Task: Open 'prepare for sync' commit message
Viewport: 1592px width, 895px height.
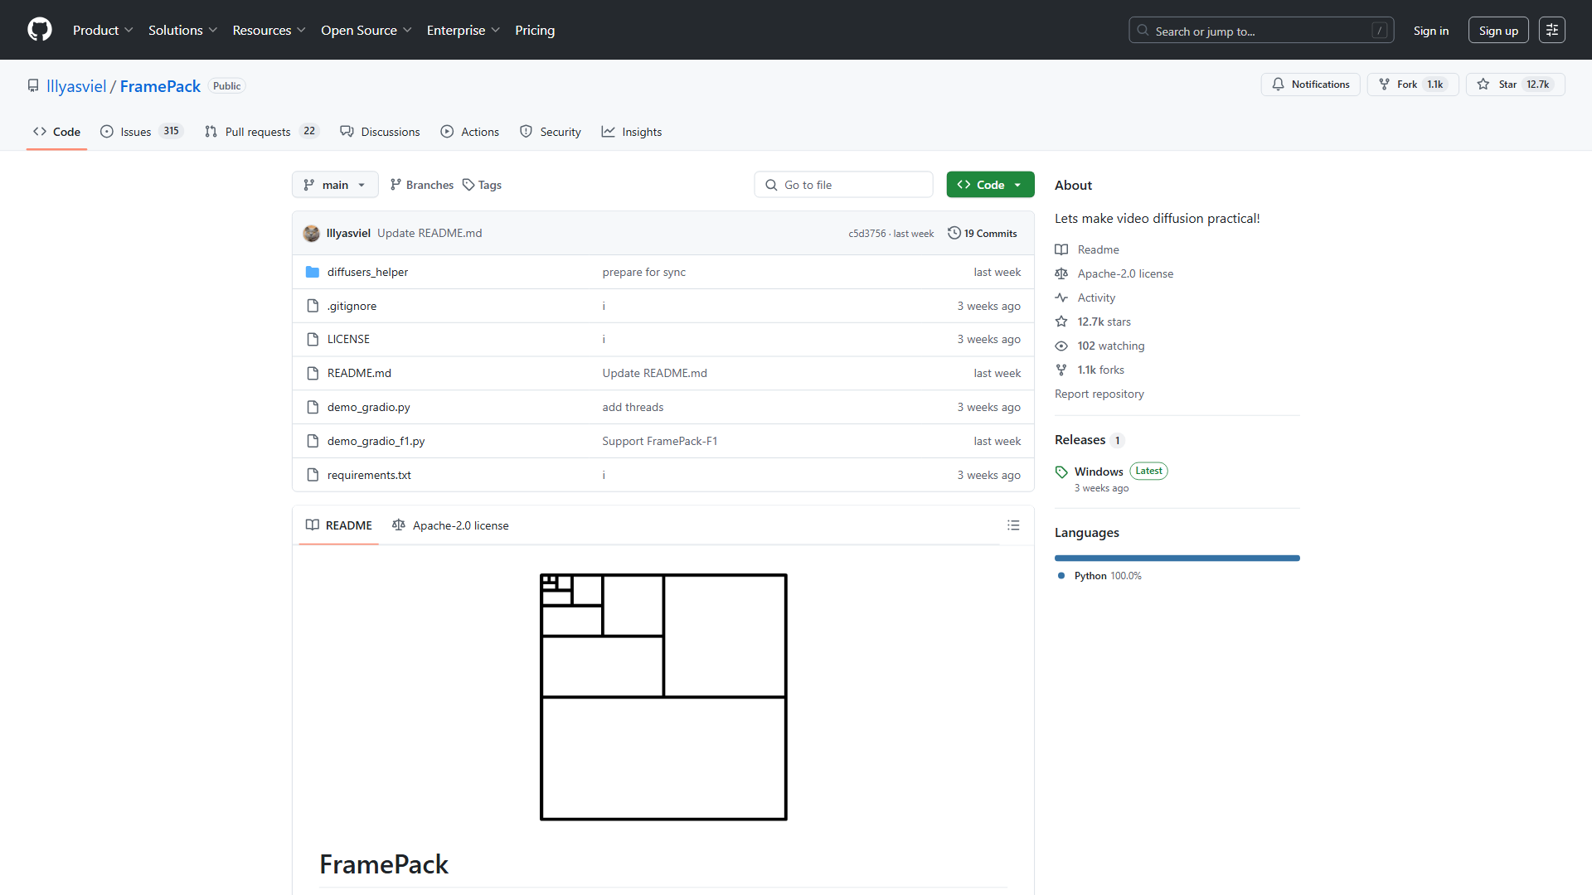Action: click(x=644, y=272)
